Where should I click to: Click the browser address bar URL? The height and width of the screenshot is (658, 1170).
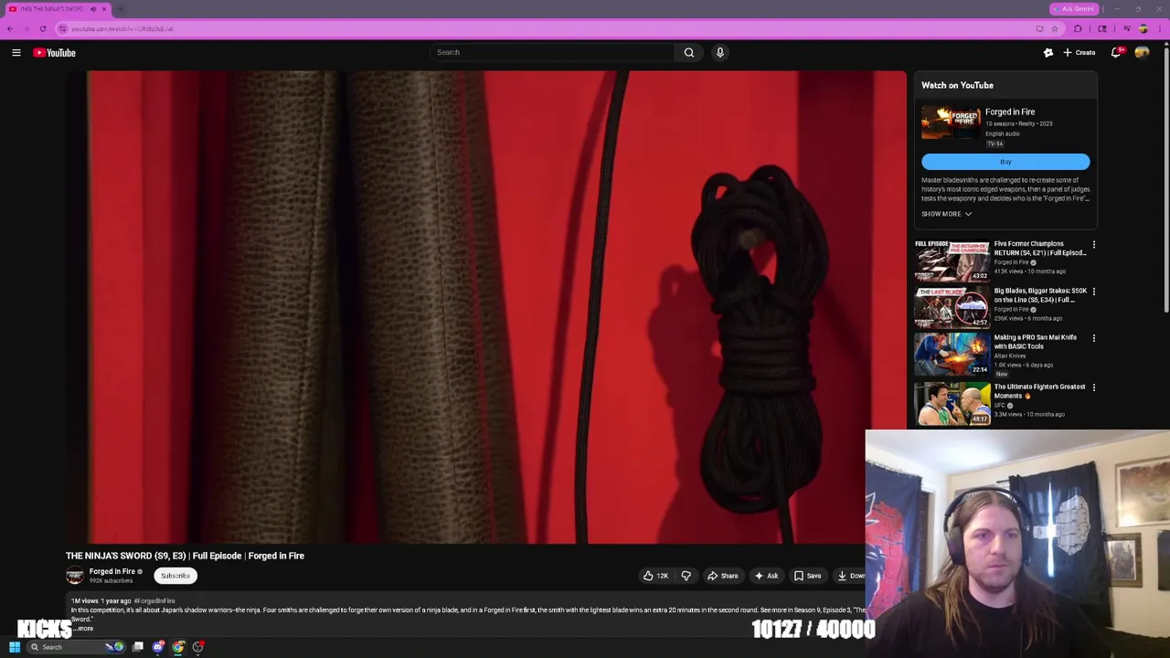[122, 28]
